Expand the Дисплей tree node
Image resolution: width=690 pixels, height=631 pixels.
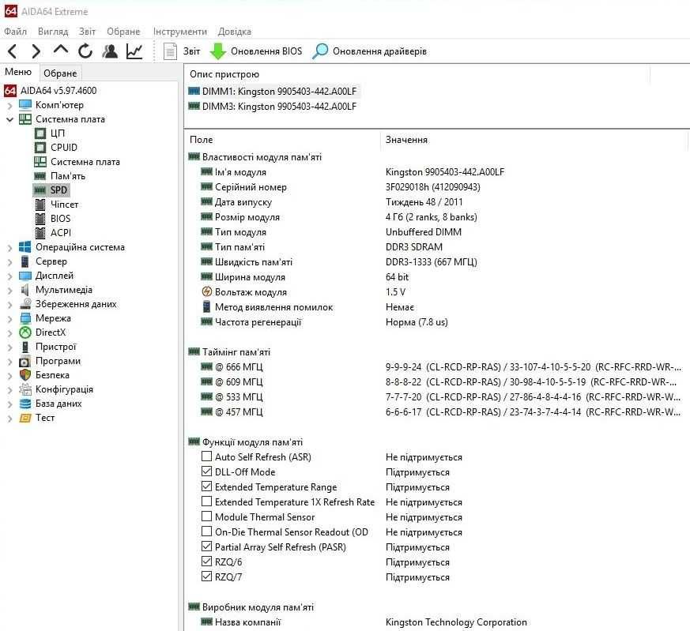(9, 276)
